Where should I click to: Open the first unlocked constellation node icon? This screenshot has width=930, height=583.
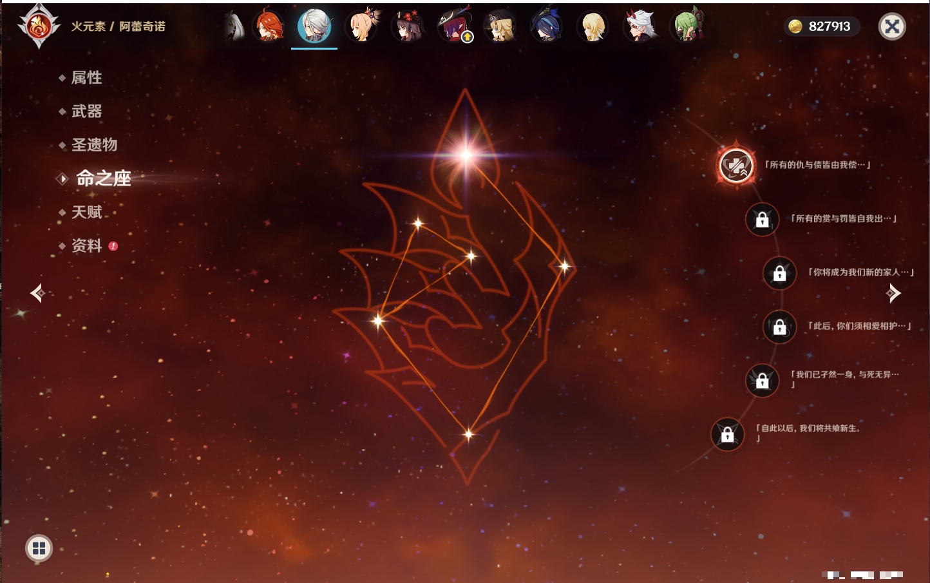click(x=736, y=166)
